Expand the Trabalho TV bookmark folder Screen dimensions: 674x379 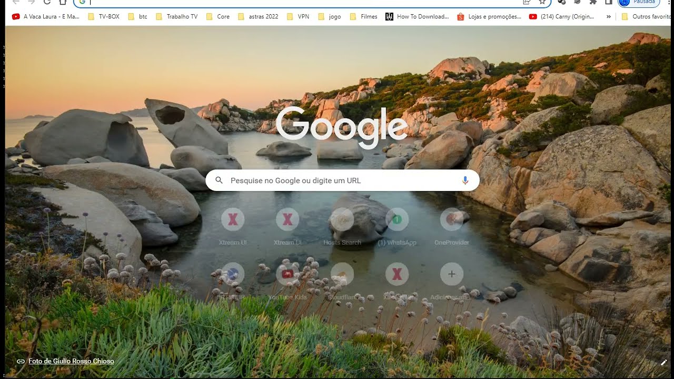click(x=177, y=16)
